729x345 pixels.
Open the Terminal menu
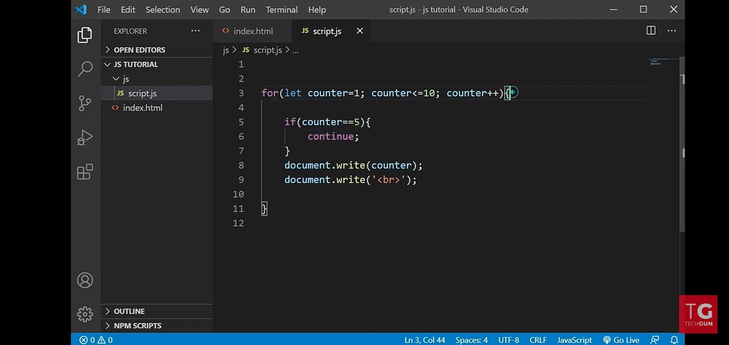(x=282, y=10)
